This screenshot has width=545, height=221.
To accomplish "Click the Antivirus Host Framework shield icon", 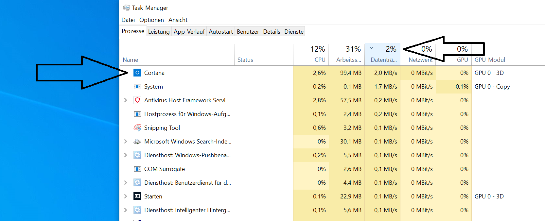I will coord(137,100).
